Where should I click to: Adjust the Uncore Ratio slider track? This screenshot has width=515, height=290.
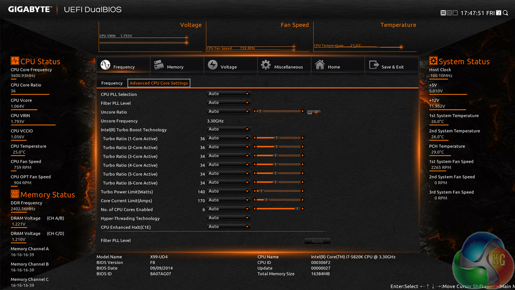[279, 111]
